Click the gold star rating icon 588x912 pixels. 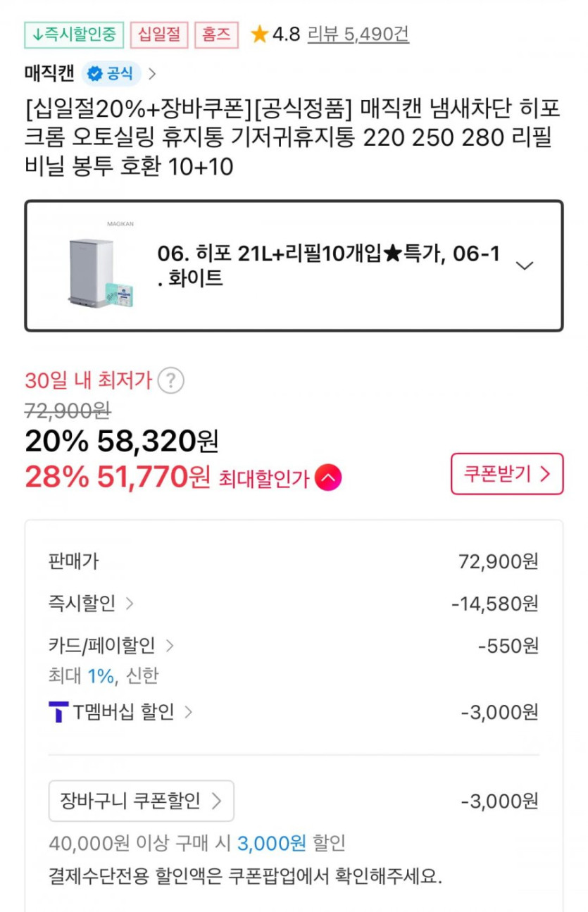(260, 34)
